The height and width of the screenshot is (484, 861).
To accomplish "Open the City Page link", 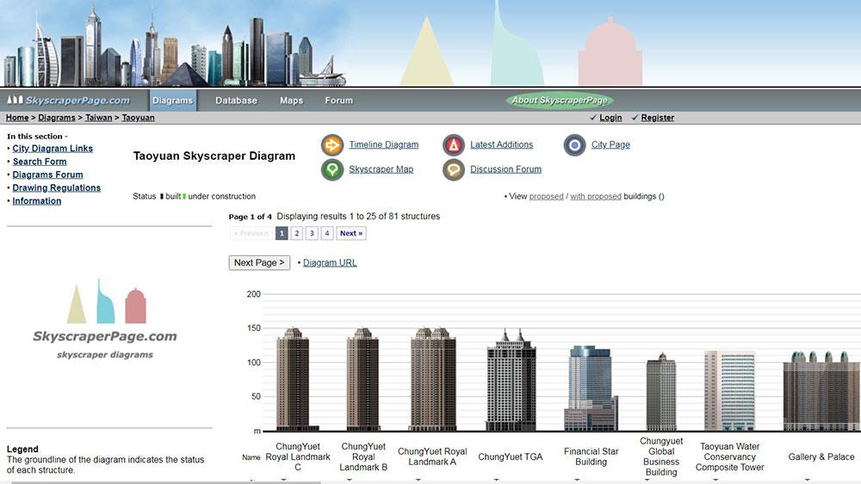I will pyautogui.click(x=610, y=144).
